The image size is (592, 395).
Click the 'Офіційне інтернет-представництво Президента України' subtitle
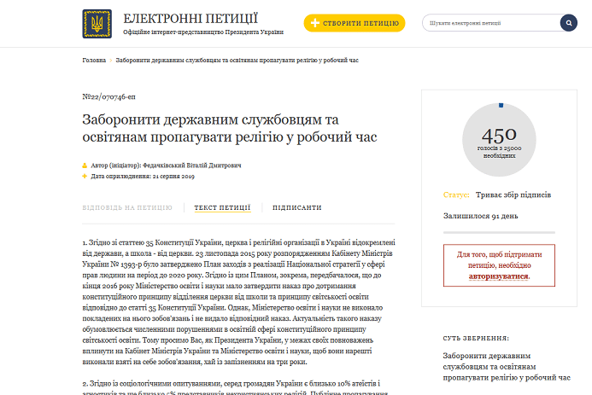pyautogui.click(x=203, y=32)
